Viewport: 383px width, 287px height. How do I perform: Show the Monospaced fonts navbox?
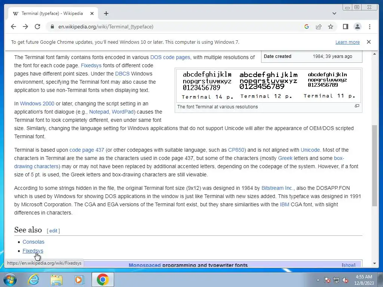(349, 265)
